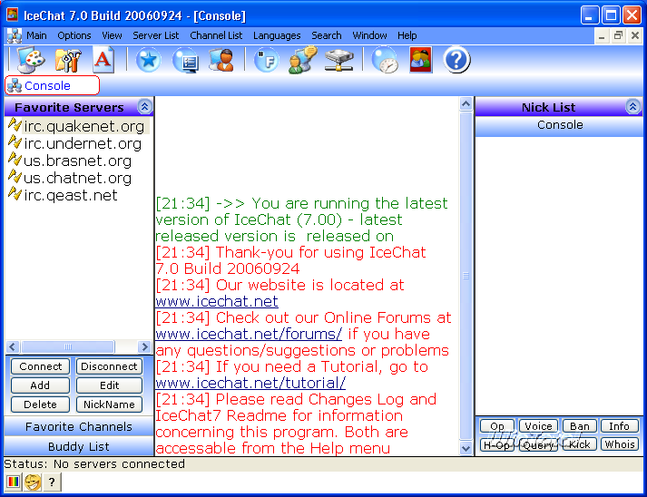This screenshot has height=497, width=647.
Task: Click the channel list monitor toolbar icon
Action: tap(186, 60)
